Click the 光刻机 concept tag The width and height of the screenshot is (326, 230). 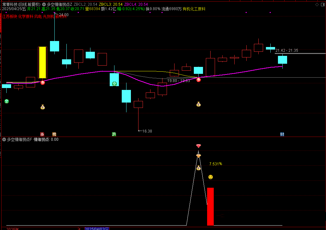(x=48, y=16)
